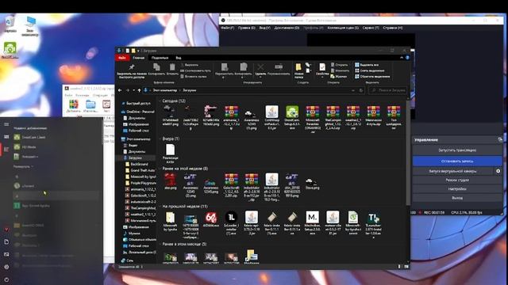Open This PC icon on the desktop
This screenshot has height=285, width=508.
tap(30, 22)
